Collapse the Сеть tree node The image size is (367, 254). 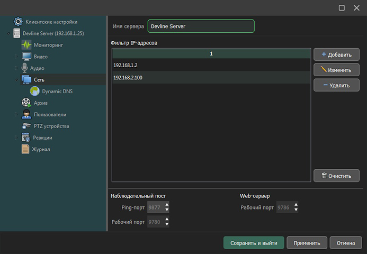pyautogui.click(x=16, y=80)
